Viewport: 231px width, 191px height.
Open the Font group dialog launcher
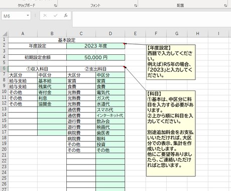136,6
